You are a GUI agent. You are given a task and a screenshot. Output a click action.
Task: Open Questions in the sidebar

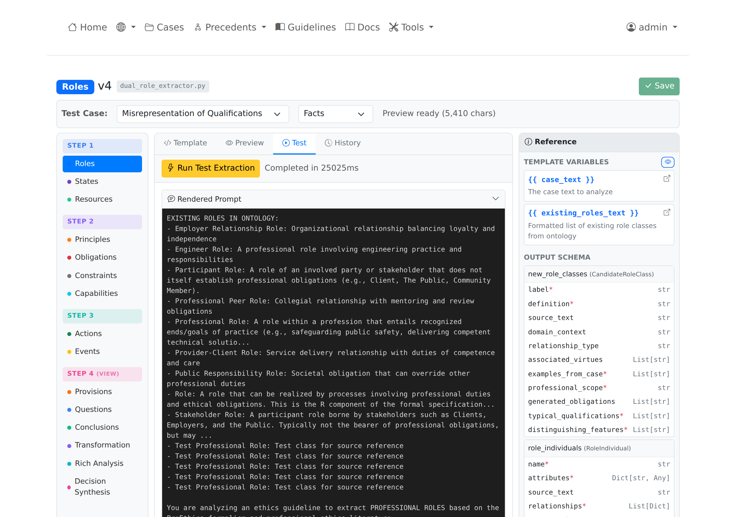pos(102,410)
